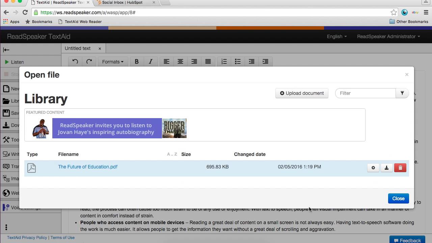Click the settings gear for The Future of Education.pdf

pos(373,168)
